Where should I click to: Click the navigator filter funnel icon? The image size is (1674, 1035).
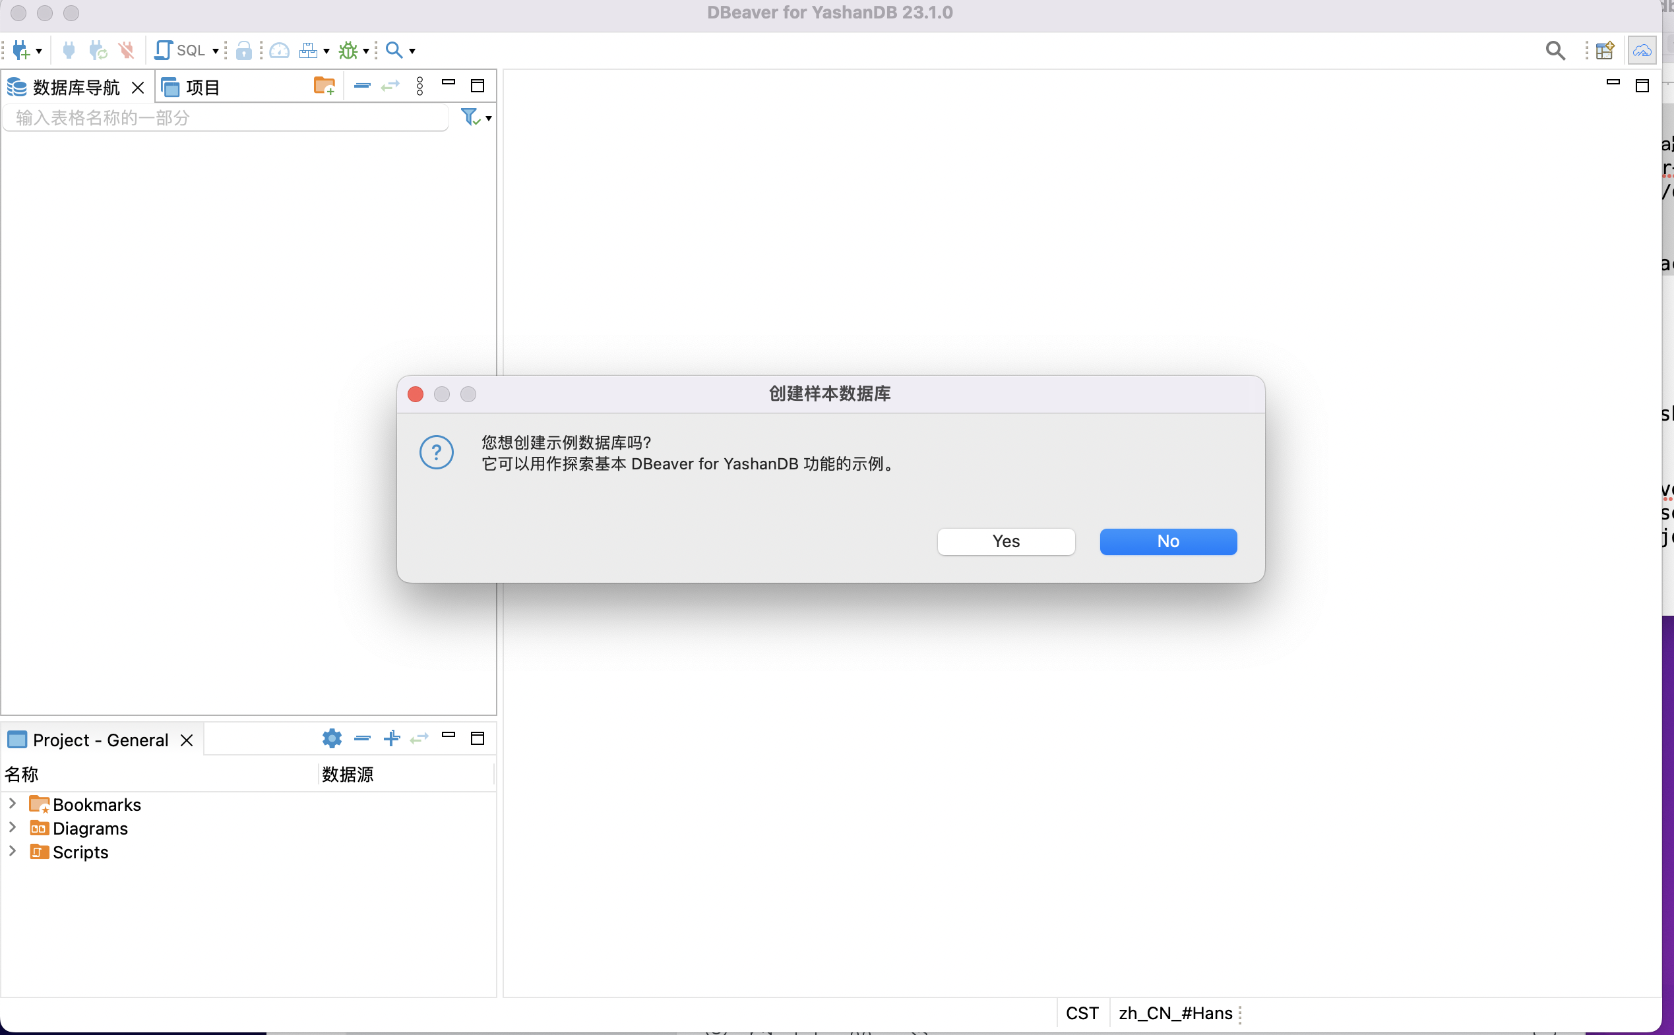(470, 117)
